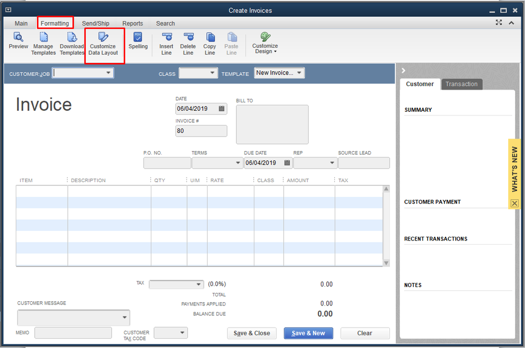Switch to the Formatting tab
The image size is (525, 348).
pos(55,24)
